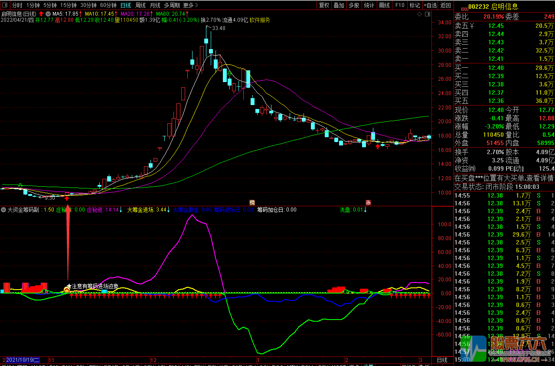The image size is (555, 366).
Task: Click the 涨 marker on the chart
Action: 368,202
